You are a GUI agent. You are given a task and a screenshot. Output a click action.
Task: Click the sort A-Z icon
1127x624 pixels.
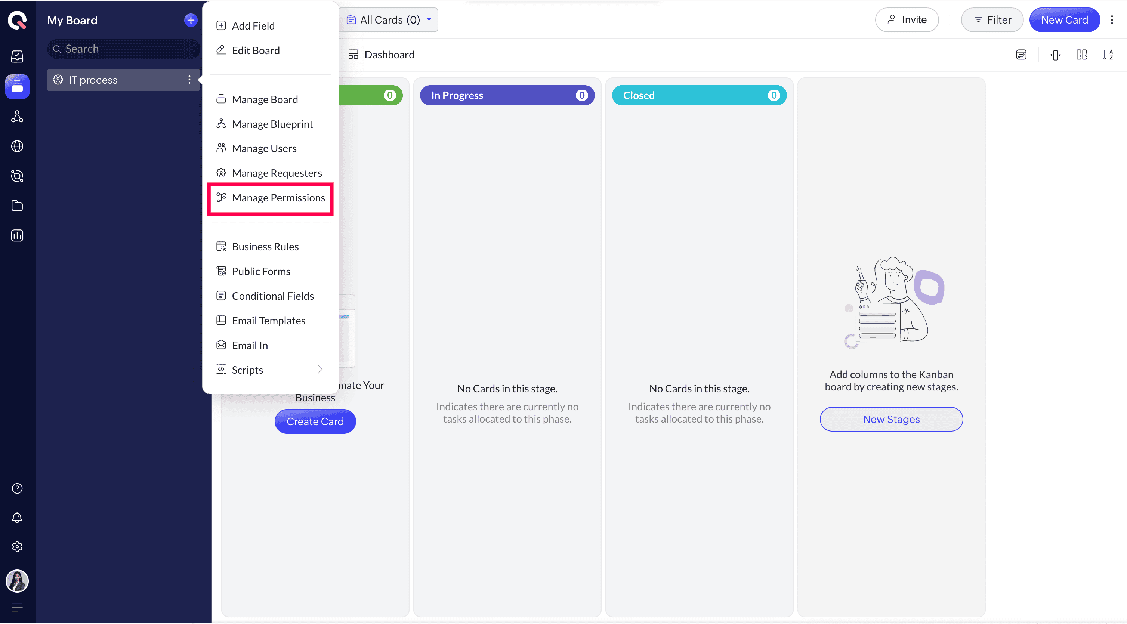tap(1107, 55)
